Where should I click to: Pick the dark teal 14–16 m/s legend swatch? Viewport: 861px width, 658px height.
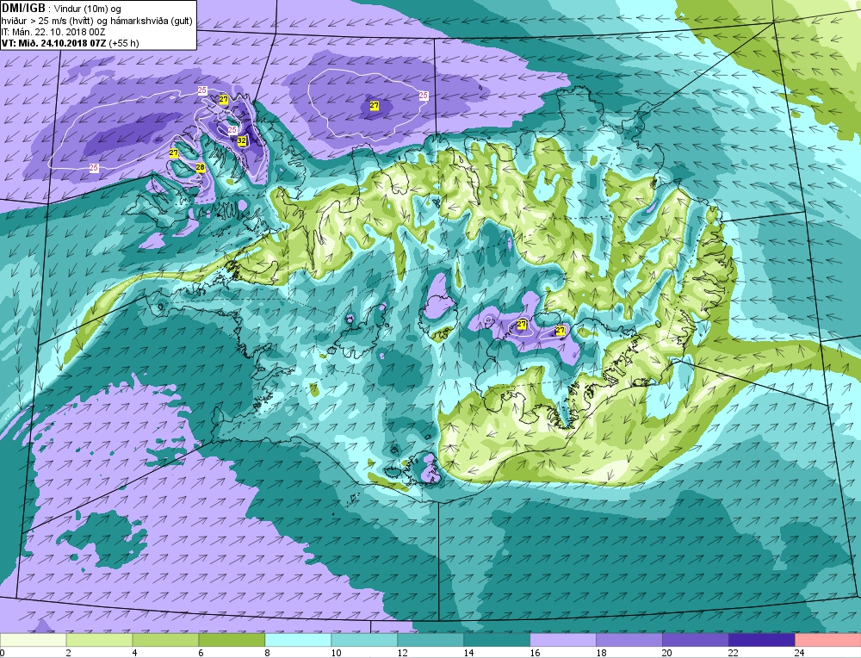coord(497,641)
